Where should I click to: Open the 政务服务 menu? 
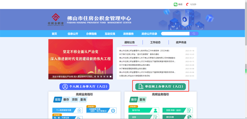pyautogui.click(x=128, y=34)
